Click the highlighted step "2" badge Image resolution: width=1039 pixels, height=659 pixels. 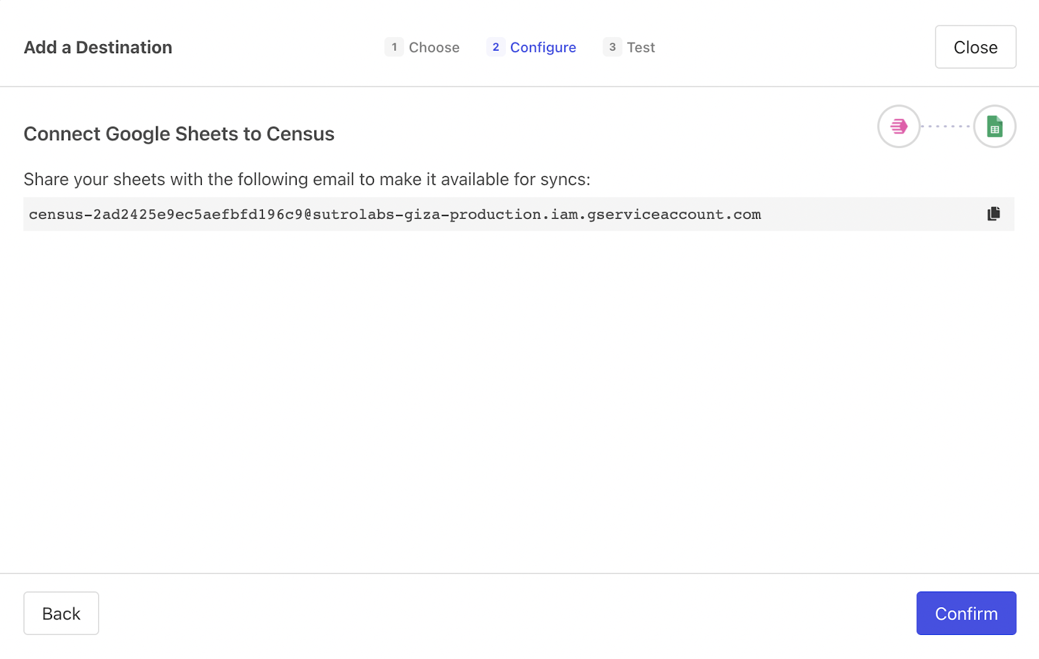[x=495, y=47]
